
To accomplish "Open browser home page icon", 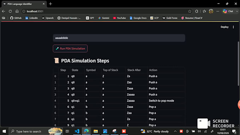I will pyautogui.click(x=17, y=11).
